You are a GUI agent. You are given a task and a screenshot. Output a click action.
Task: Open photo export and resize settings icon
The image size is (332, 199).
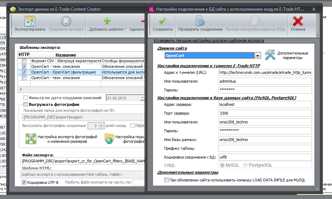pyautogui.click(x=31, y=139)
